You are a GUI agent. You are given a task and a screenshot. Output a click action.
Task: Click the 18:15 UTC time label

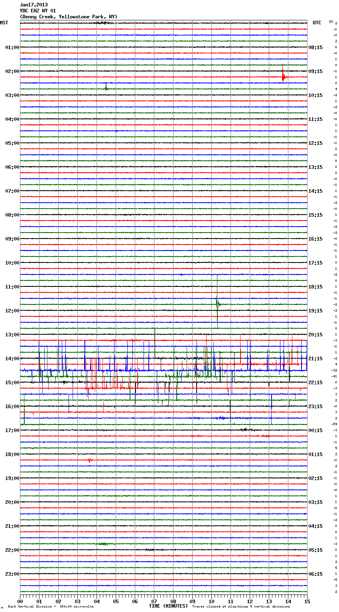[315, 287]
